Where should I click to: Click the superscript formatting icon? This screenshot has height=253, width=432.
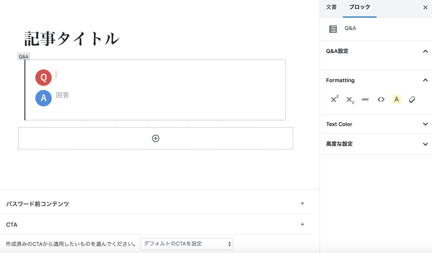(334, 100)
